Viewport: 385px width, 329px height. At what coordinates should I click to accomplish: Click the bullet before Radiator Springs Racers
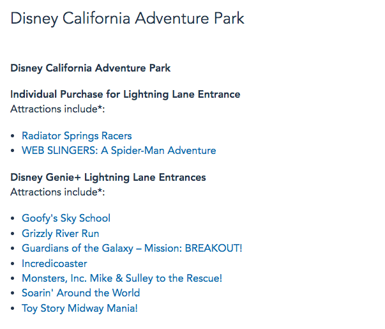(x=13, y=136)
